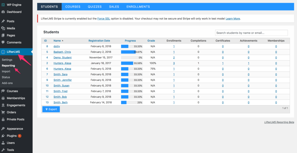The width and height of the screenshot is (297, 153).
Task: Open student dotty's profile link
Action: coord(57,46)
